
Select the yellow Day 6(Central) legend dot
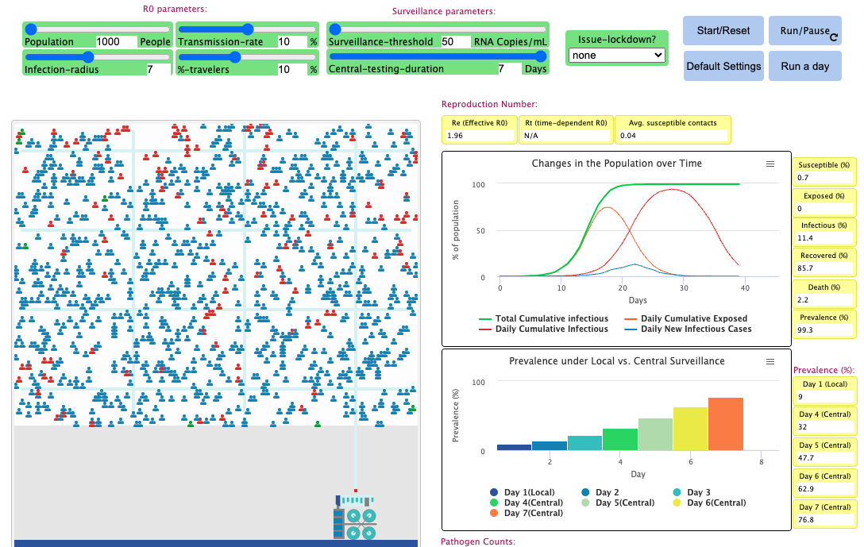pyautogui.click(x=677, y=503)
